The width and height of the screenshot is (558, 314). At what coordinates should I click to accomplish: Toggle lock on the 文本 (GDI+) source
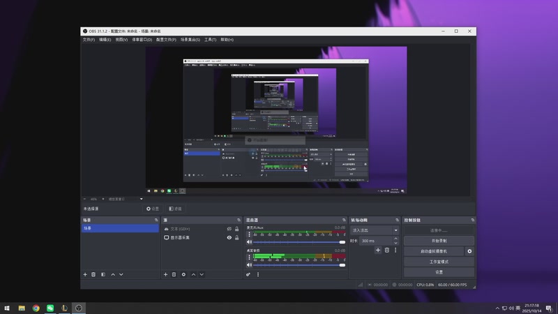[x=236, y=229]
